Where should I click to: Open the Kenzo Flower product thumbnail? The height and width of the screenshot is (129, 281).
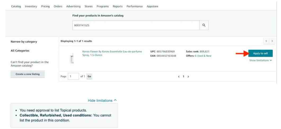(x=72, y=58)
